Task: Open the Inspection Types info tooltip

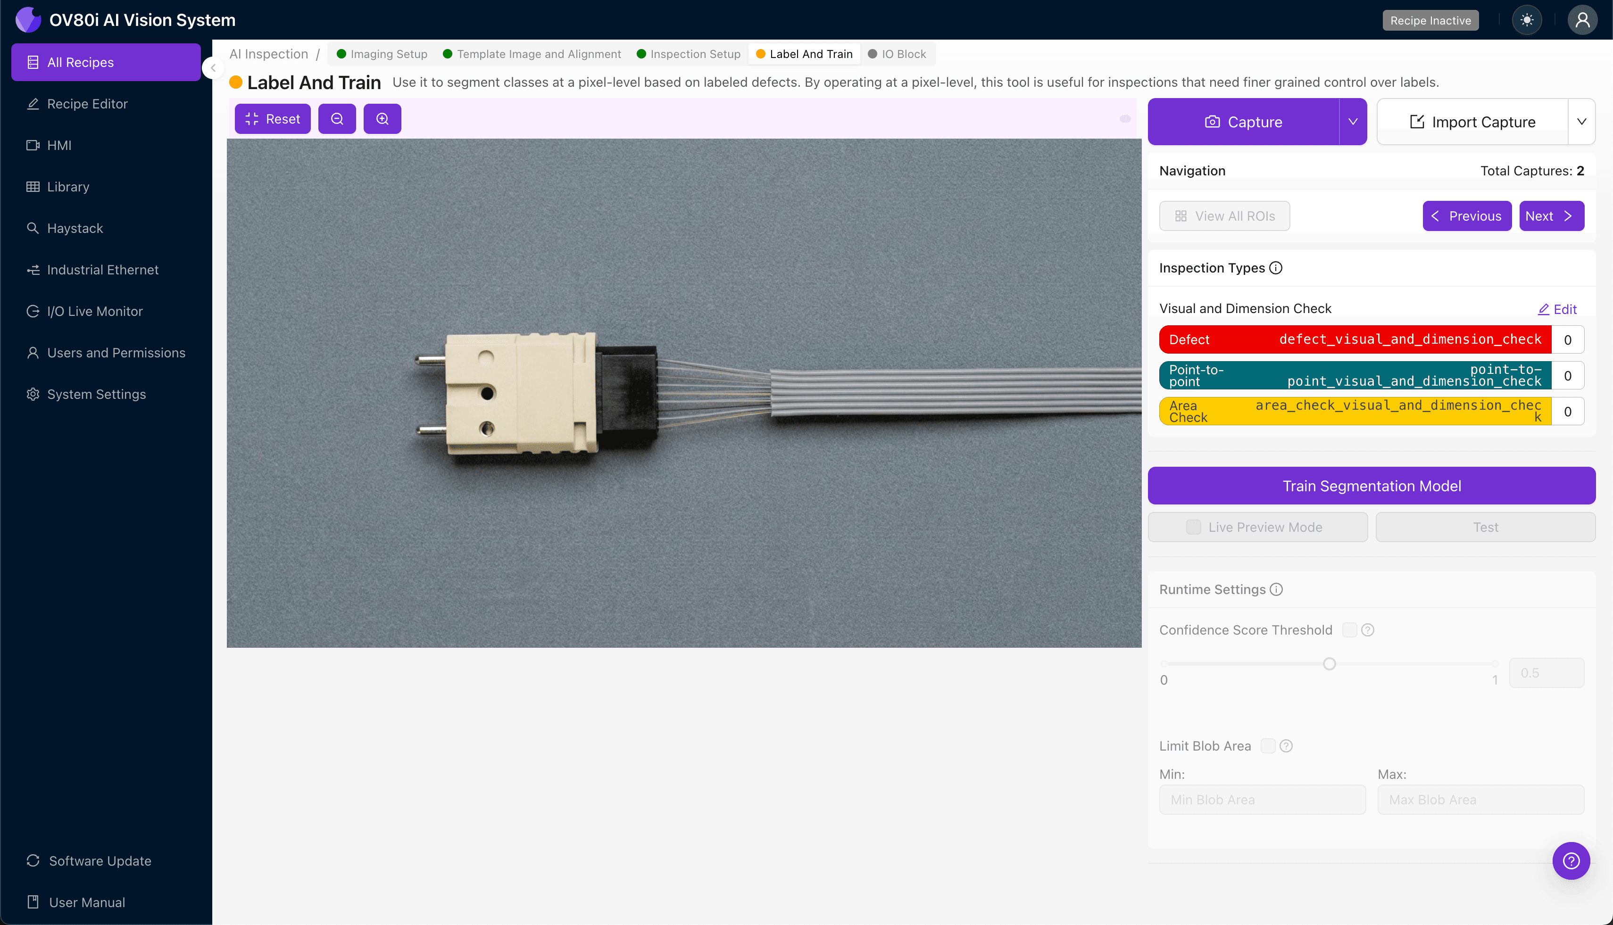Action: [1276, 267]
